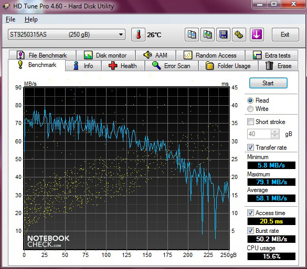Open options via tools icon
The height and width of the screenshot is (269, 307).
[239, 35]
